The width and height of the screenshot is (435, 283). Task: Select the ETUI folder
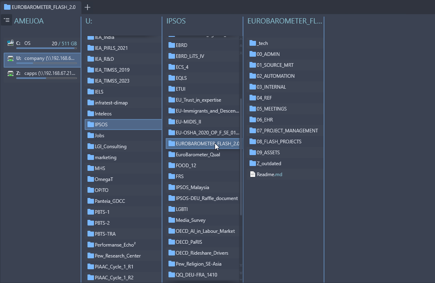coord(203,89)
